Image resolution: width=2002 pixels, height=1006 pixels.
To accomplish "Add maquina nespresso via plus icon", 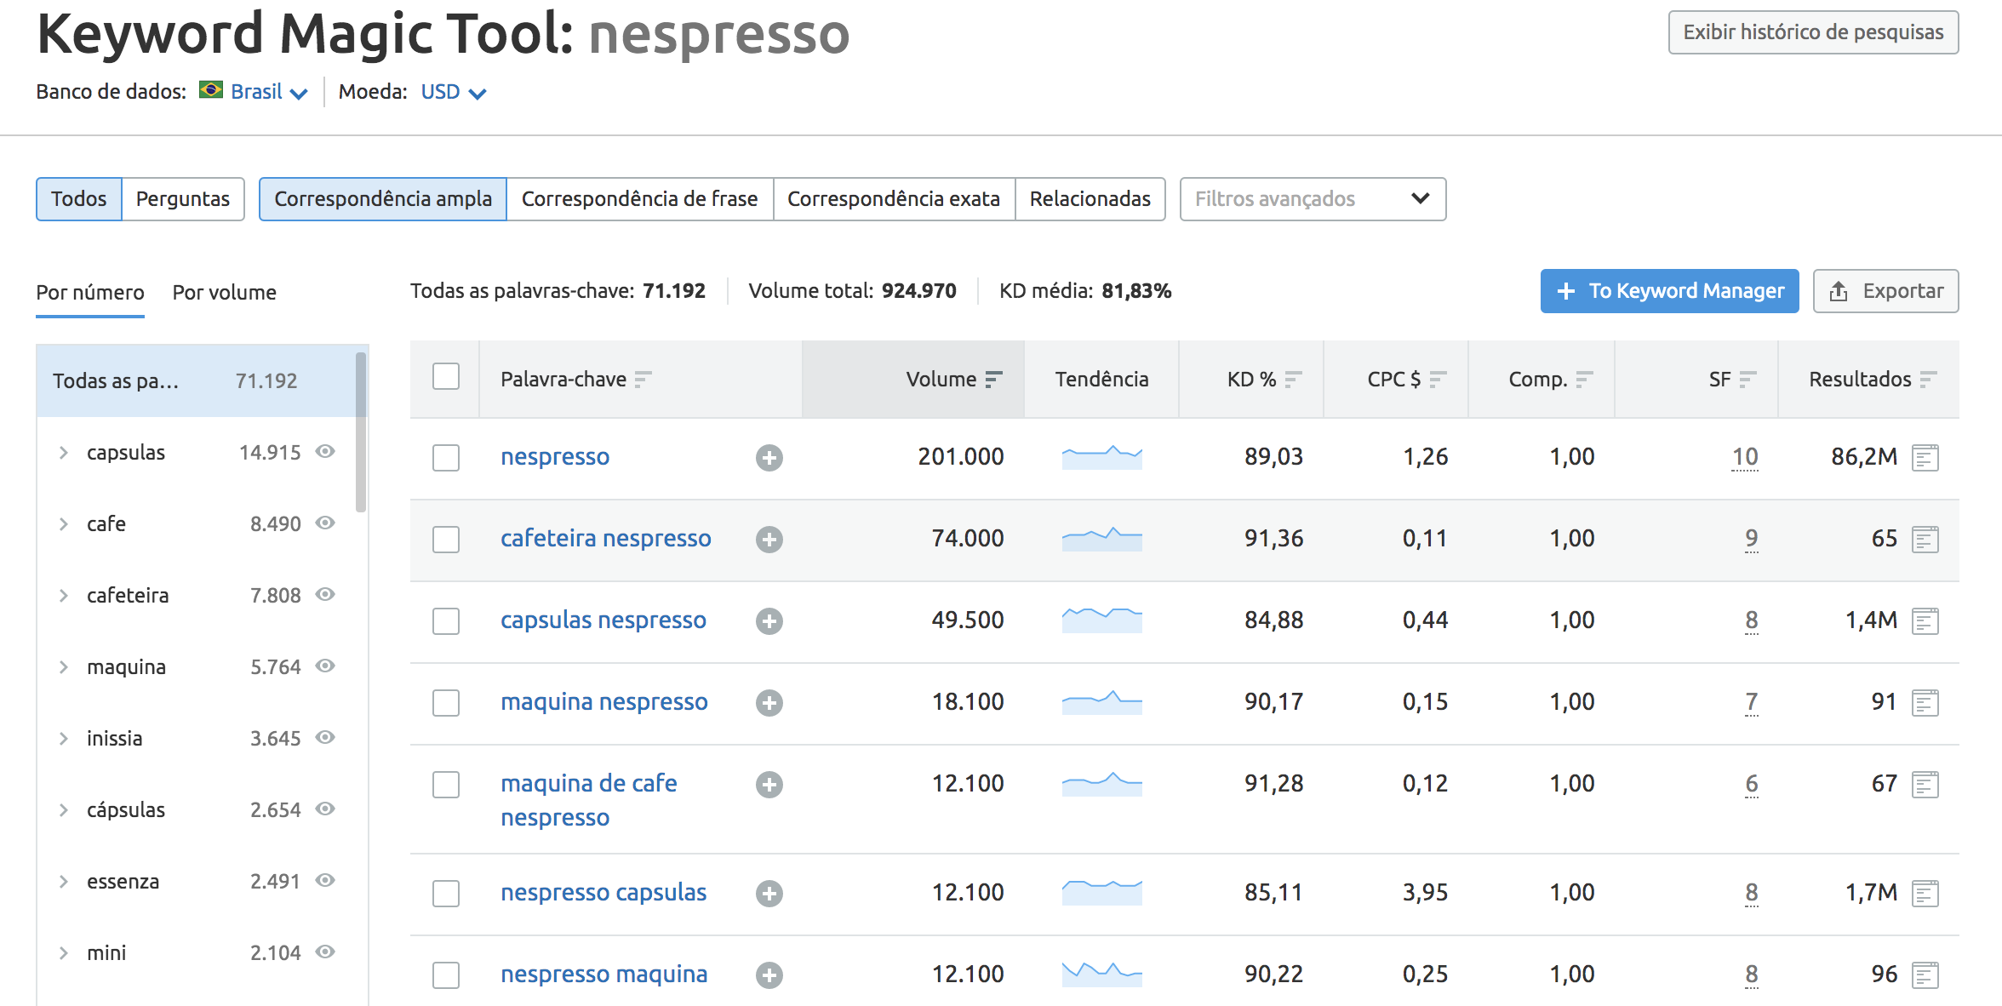I will click(769, 703).
